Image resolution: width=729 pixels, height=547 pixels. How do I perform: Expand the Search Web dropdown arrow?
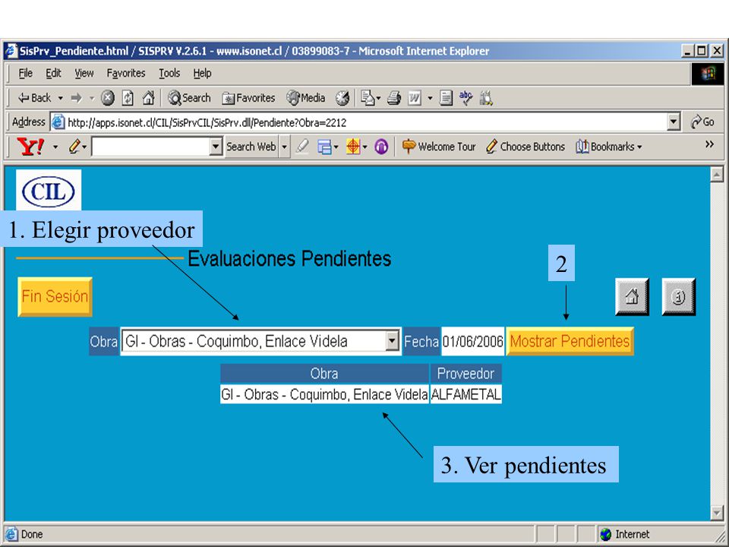point(285,147)
